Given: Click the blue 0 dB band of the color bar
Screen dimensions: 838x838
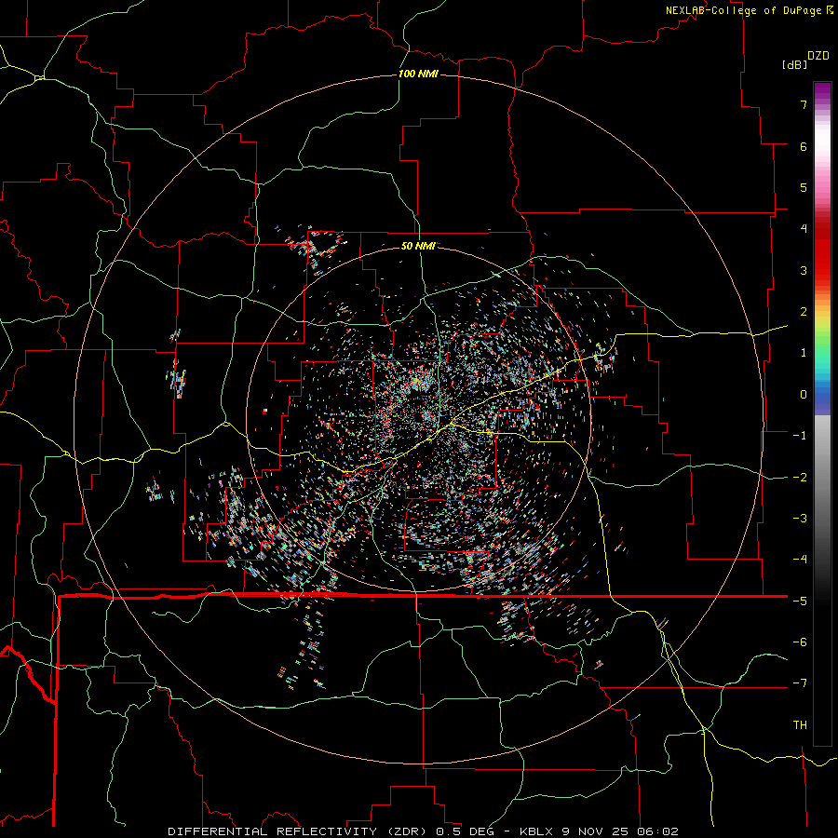Looking at the screenshot, I should (x=822, y=396).
